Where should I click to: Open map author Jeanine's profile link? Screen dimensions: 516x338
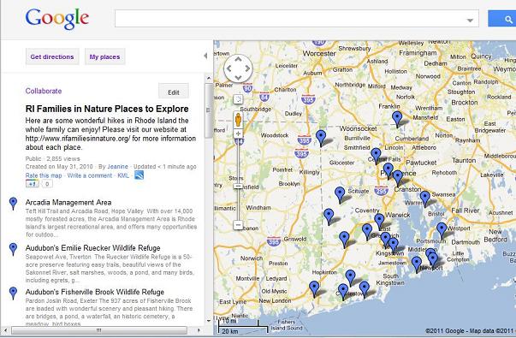pyautogui.click(x=117, y=167)
